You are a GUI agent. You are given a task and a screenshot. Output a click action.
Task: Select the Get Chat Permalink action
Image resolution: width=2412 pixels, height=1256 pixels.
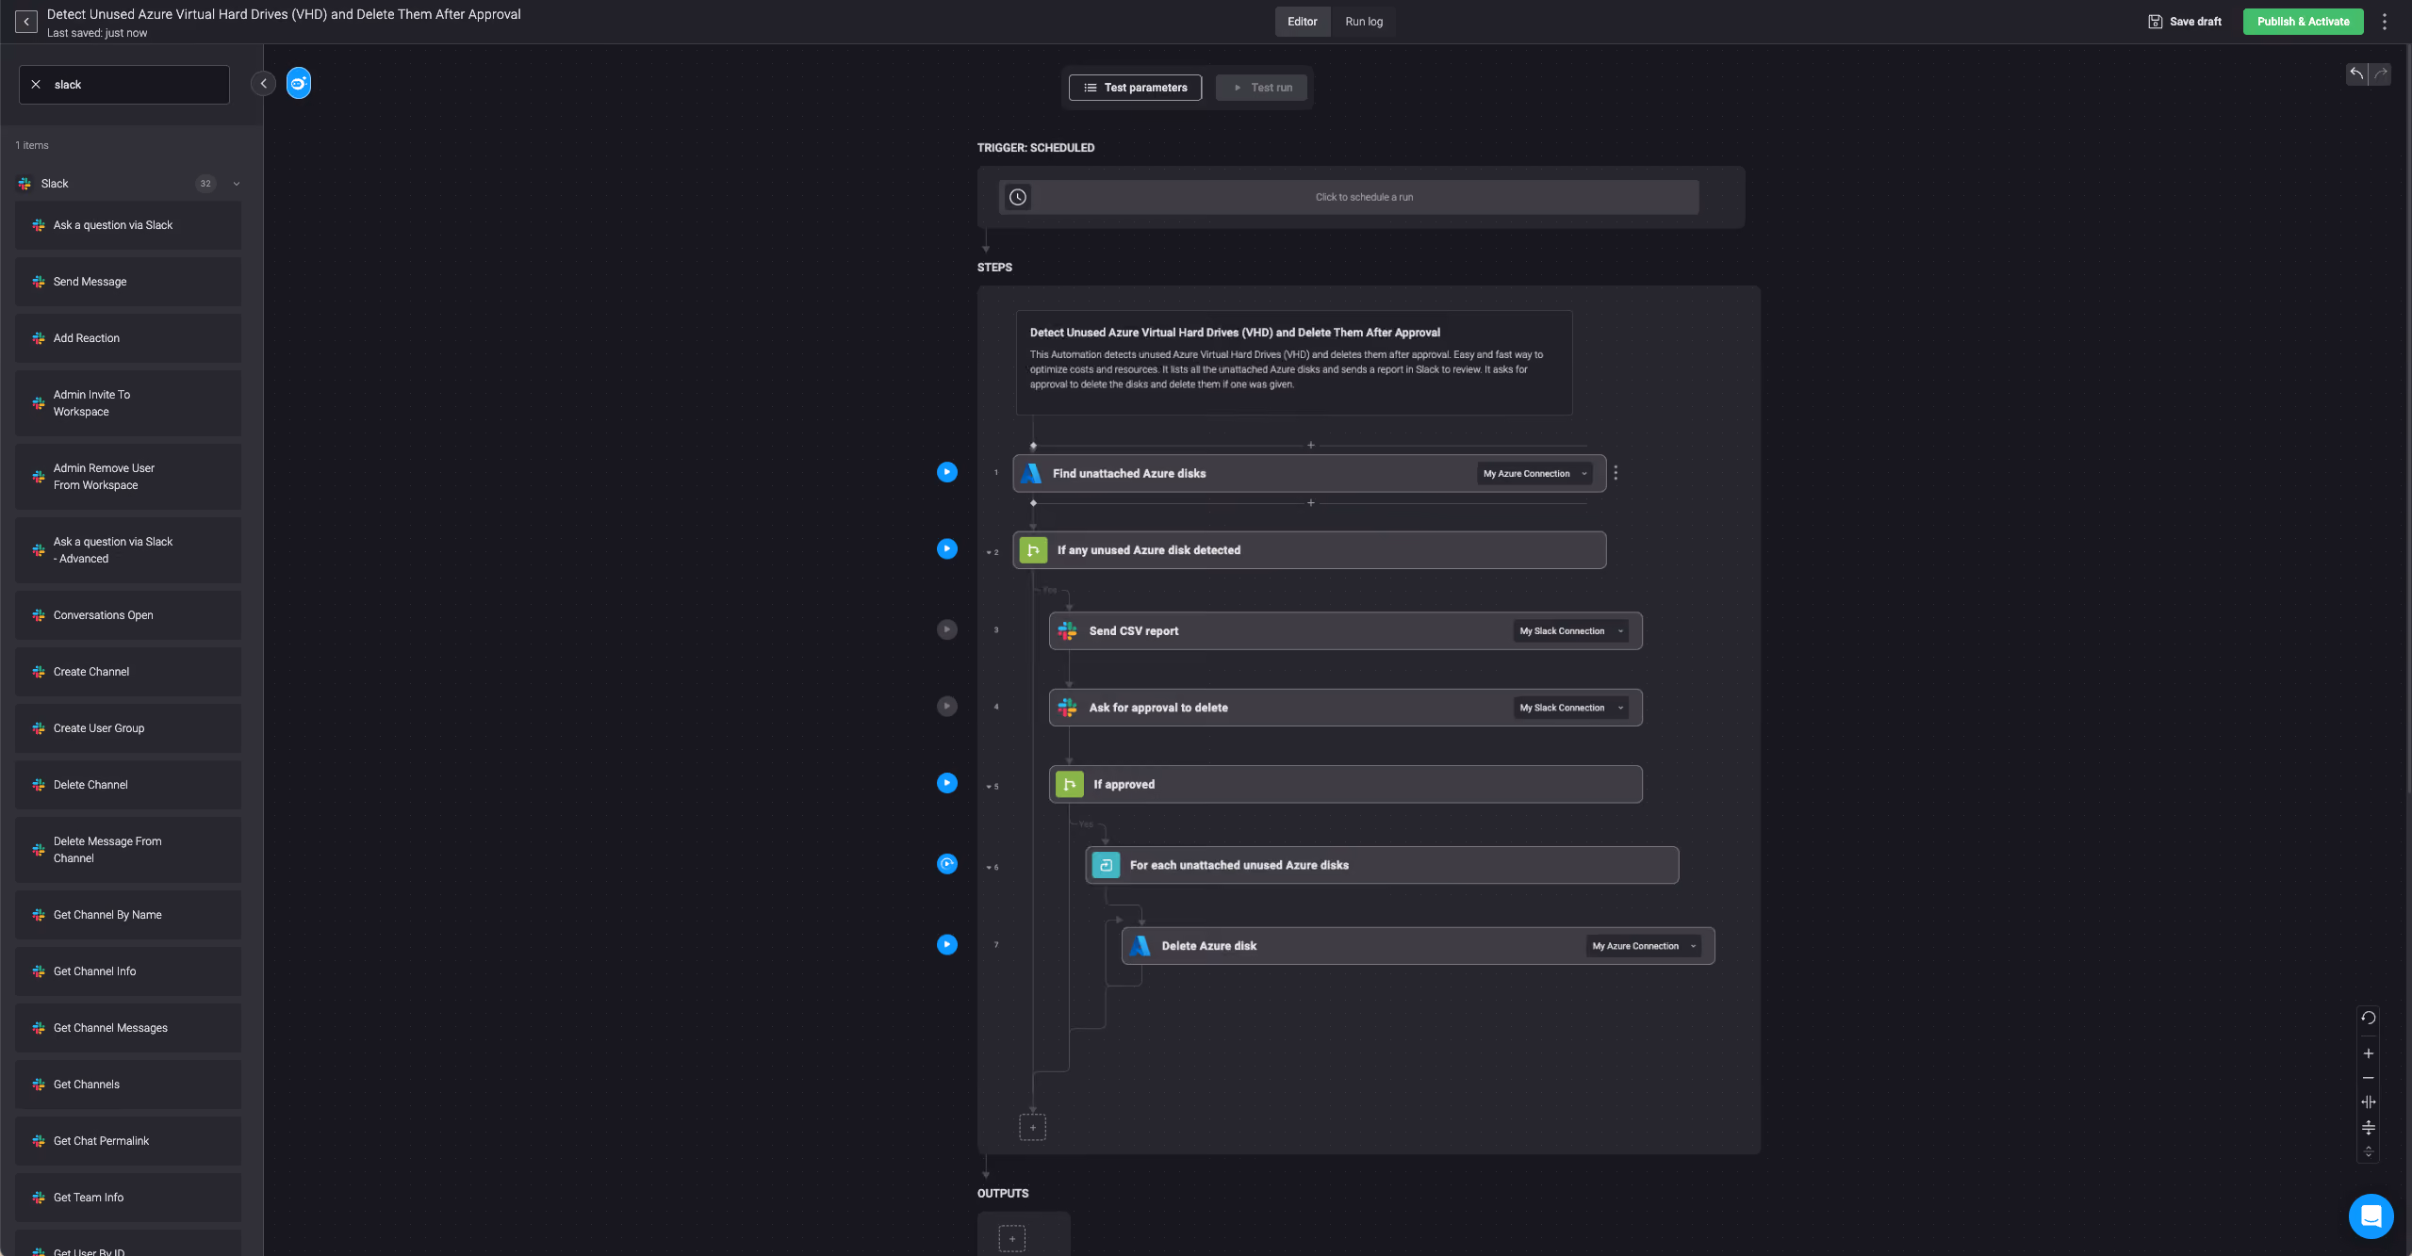point(128,1141)
